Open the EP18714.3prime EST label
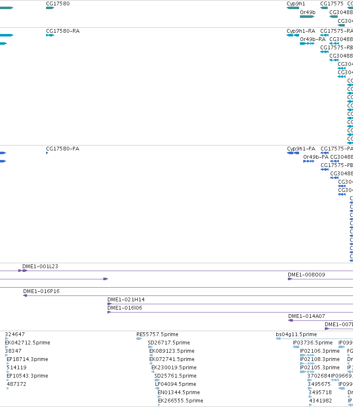The height and width of the screenshot is (407, 353). point(27,359)
